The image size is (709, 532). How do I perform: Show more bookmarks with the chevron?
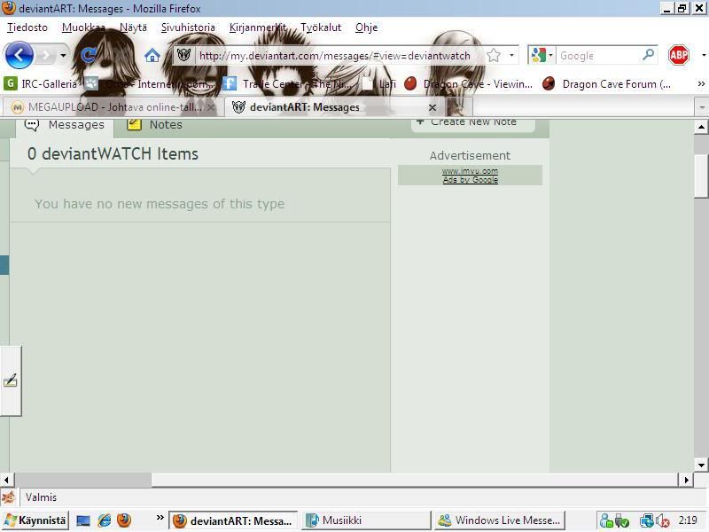pos(701,83)
